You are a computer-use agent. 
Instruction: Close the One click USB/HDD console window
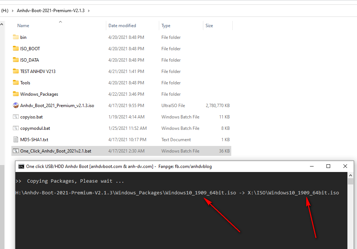coord(345,166)
